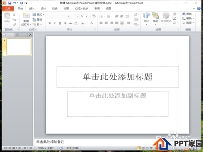Select slide 1 thumbnail in the panel
The image size is (203, 152).
19,47
